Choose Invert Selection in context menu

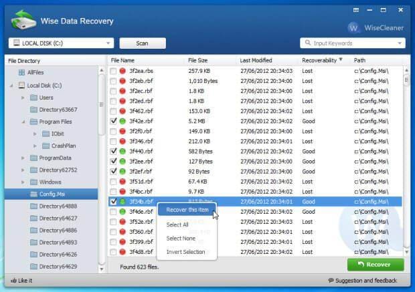pos(186,252)
